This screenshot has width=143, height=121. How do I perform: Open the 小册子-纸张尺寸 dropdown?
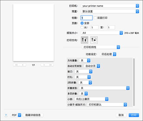coord(107,104)
